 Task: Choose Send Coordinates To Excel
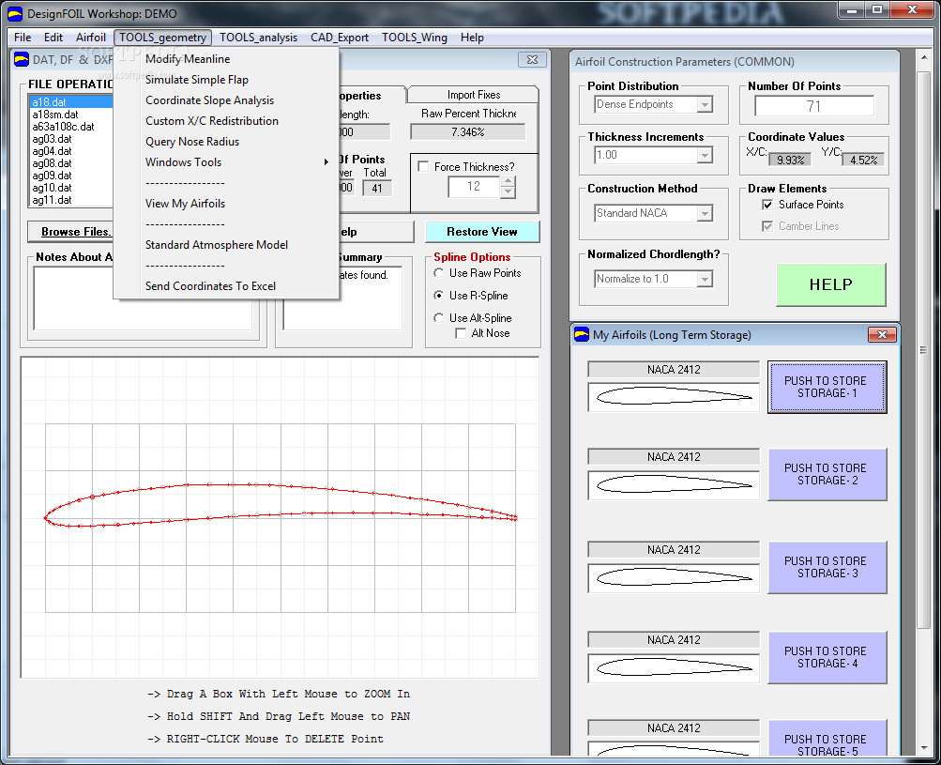226,286
